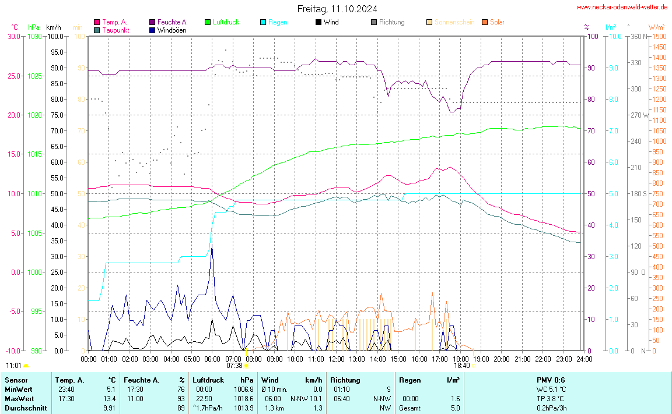Click the cyan Regen legend swatch
The image size is (672, 414).
[x=262, y=22]
